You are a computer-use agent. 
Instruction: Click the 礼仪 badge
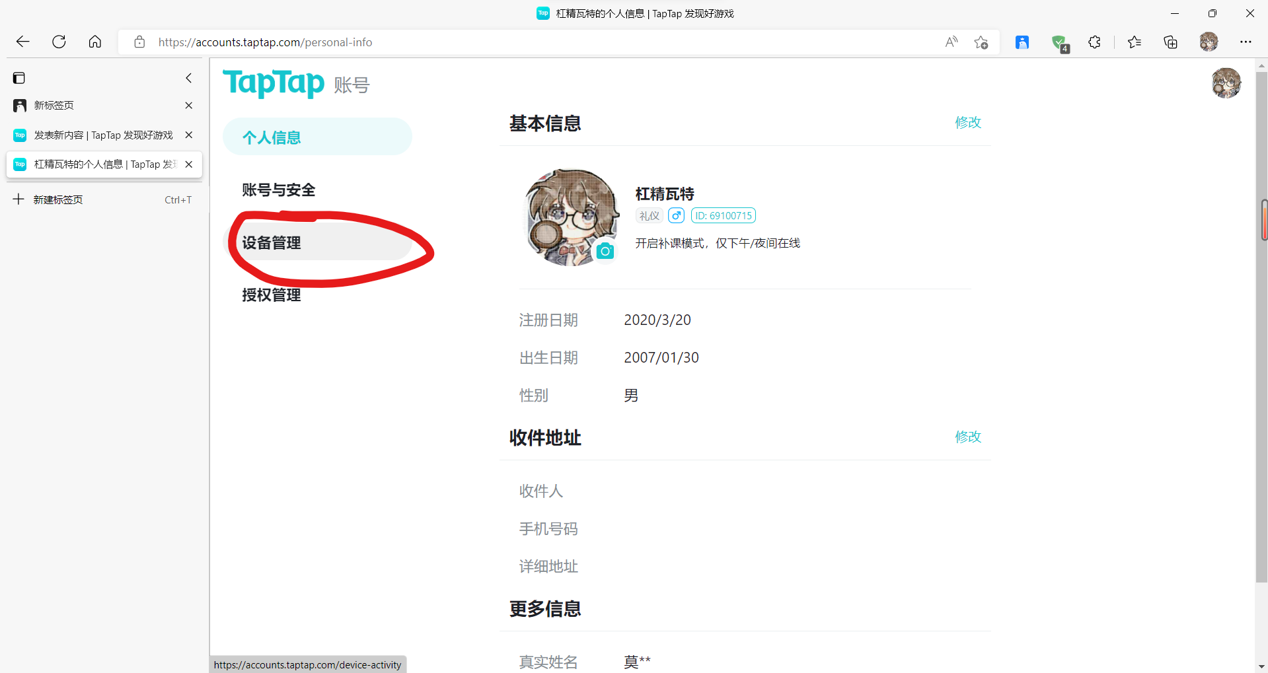[x=650, y=215]
